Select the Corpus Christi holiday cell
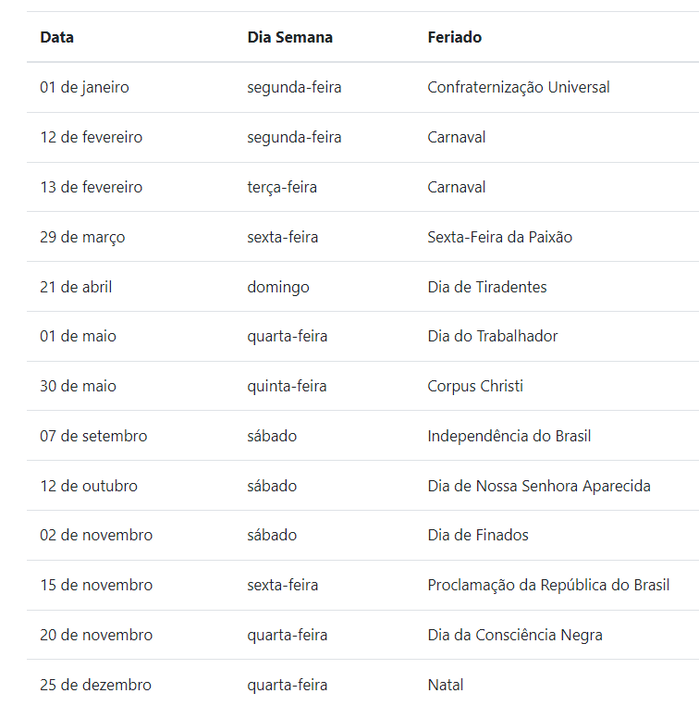This screenshot has width=699, height=718. (475, 386)
